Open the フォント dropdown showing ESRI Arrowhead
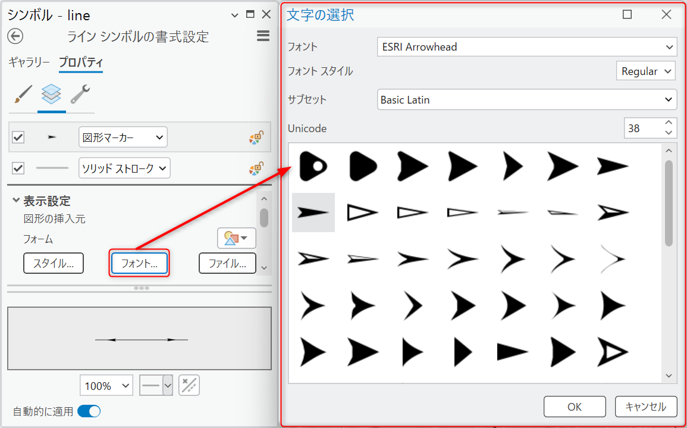This screenshot has width=687, height=428. coord(526,47)
